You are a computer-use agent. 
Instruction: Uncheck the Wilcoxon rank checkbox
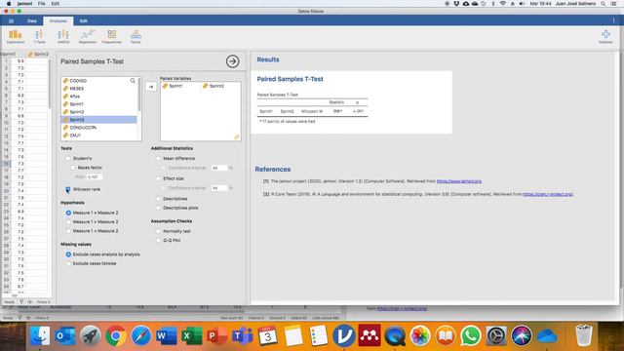(x=68, y=189)
